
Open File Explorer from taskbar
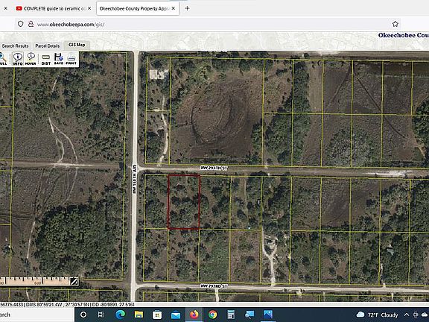coord(139,315)
